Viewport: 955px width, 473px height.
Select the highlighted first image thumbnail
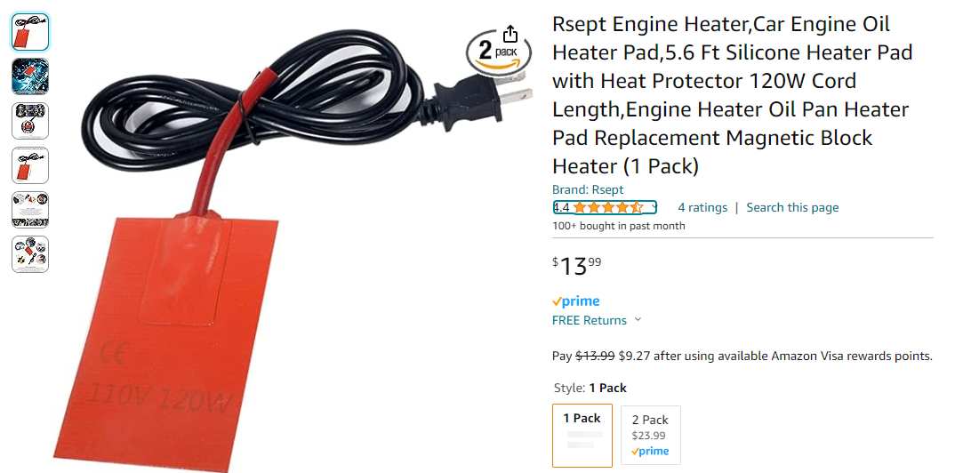pos(30,32)
